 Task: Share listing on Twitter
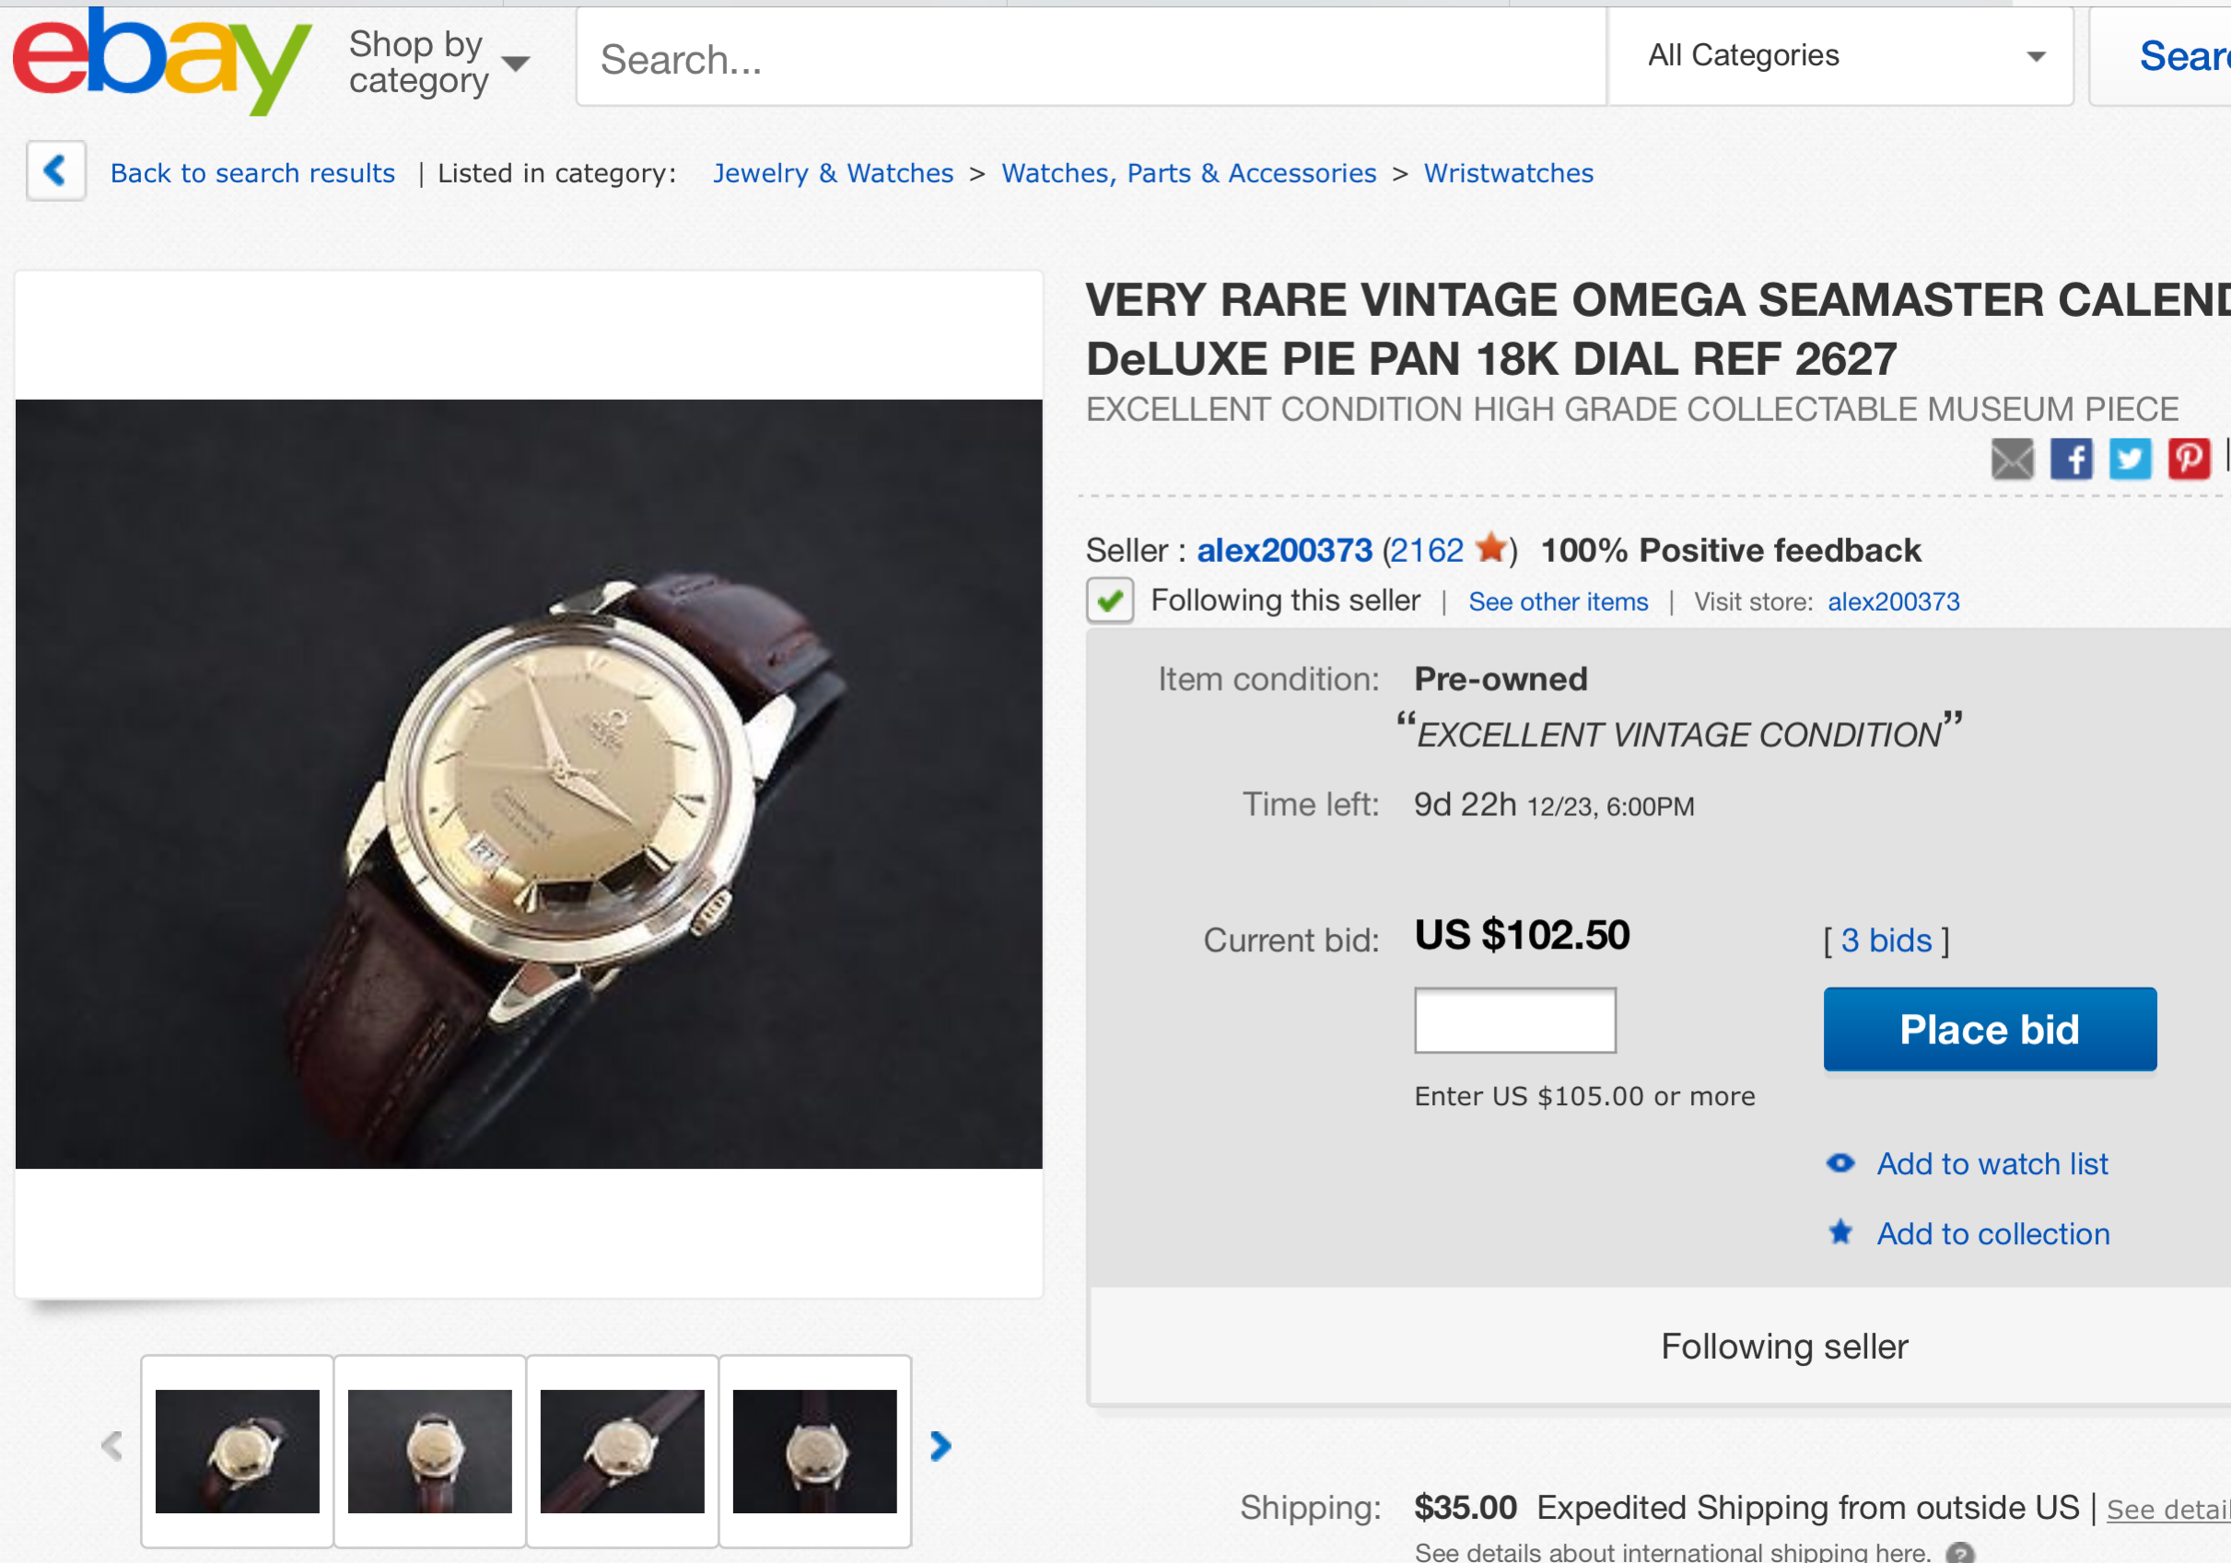(2129, 460)
